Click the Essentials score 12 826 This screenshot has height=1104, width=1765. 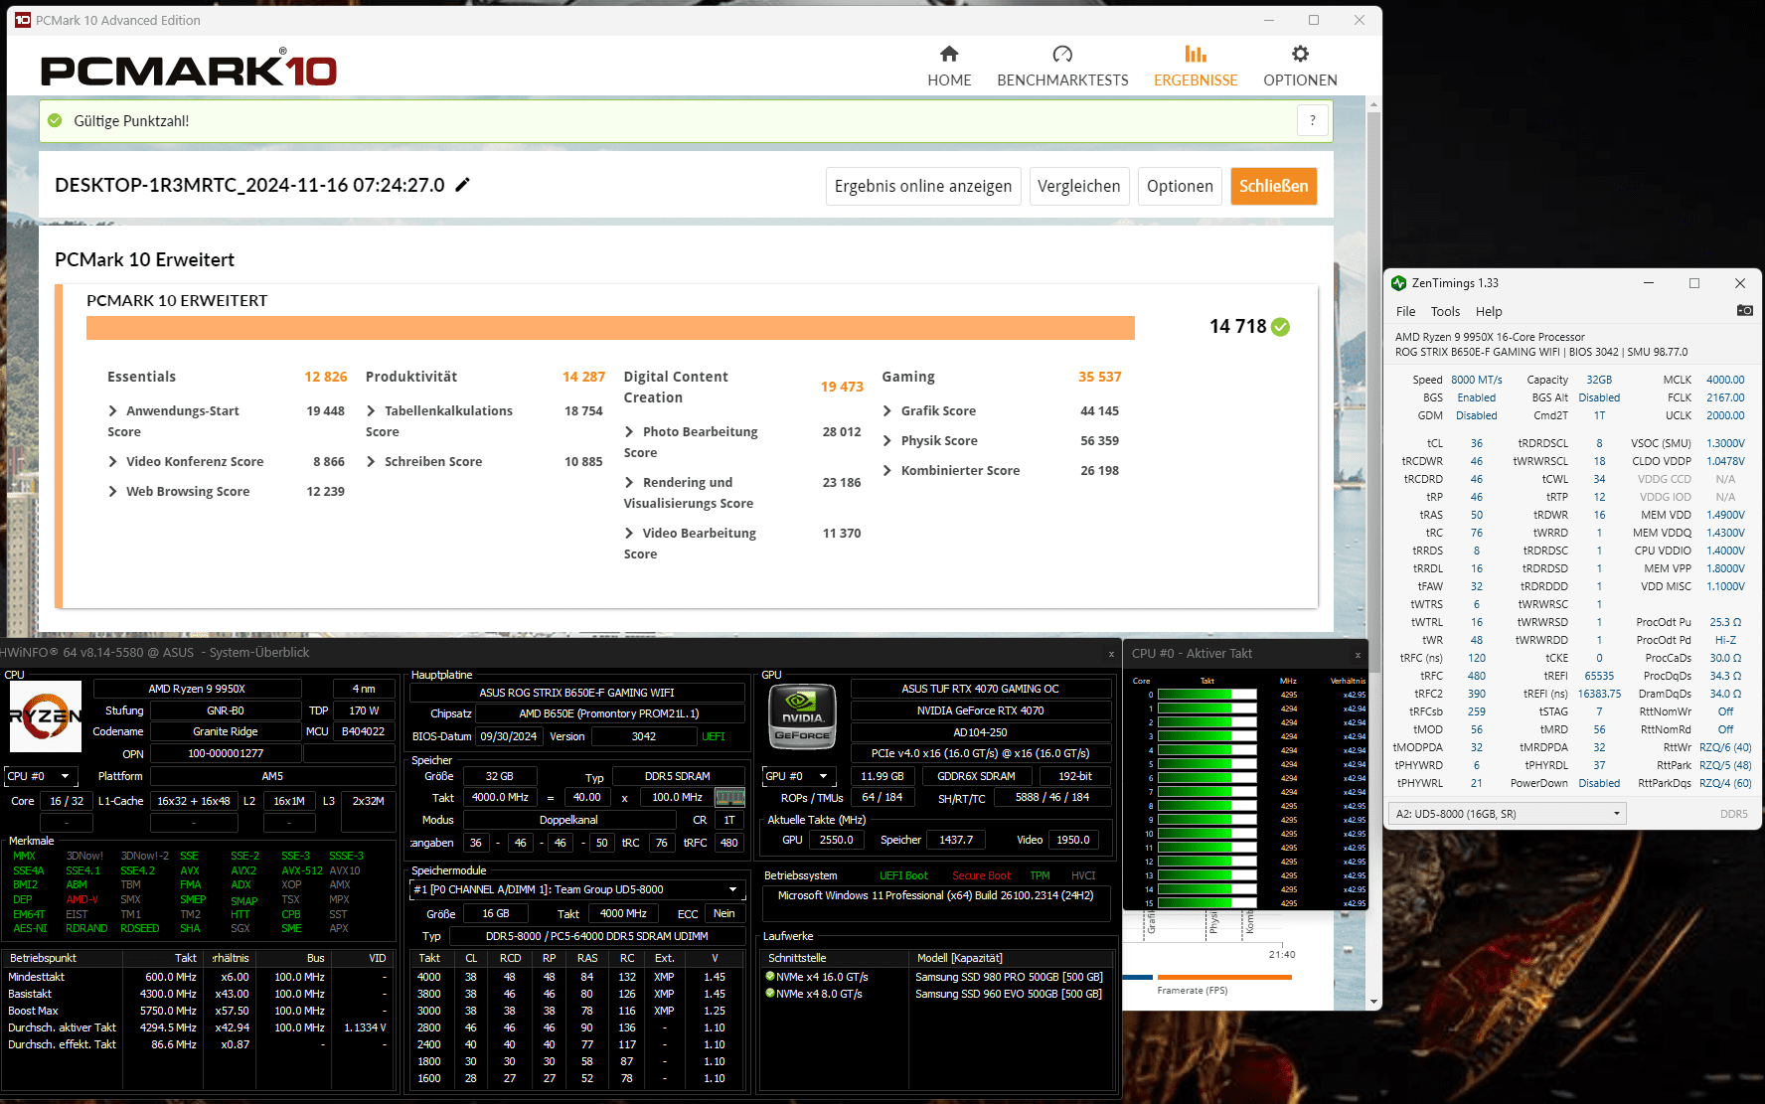[x=326, y=377]
